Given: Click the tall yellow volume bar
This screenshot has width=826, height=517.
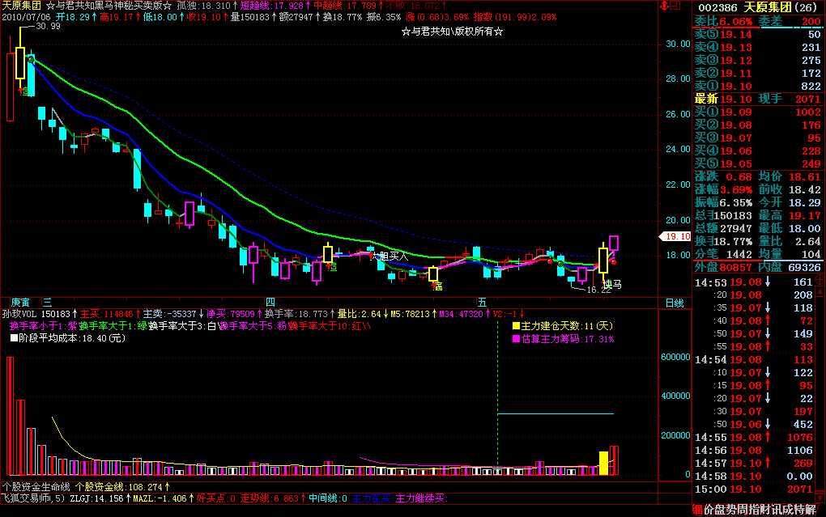Looking at the screenshot, I should (603, 463).
